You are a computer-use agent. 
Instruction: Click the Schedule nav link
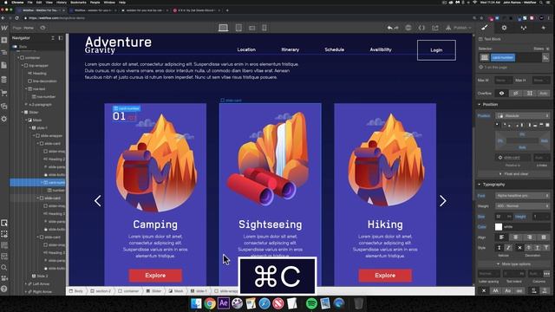tap(335, 49)
